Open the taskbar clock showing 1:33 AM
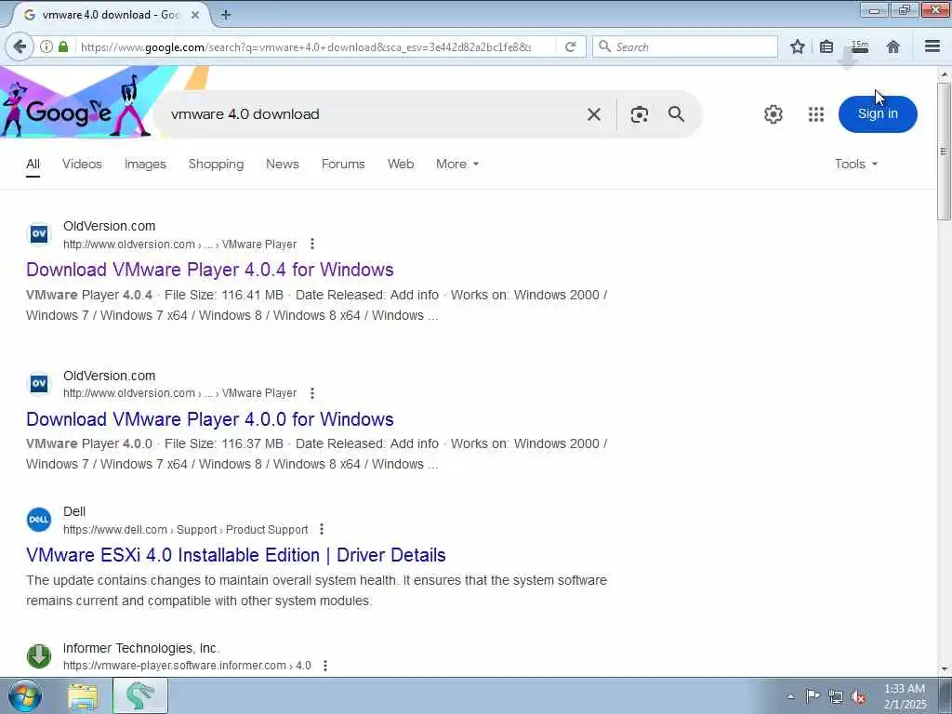The width and height of the screenshot is (952, 714). click(905, 696)
